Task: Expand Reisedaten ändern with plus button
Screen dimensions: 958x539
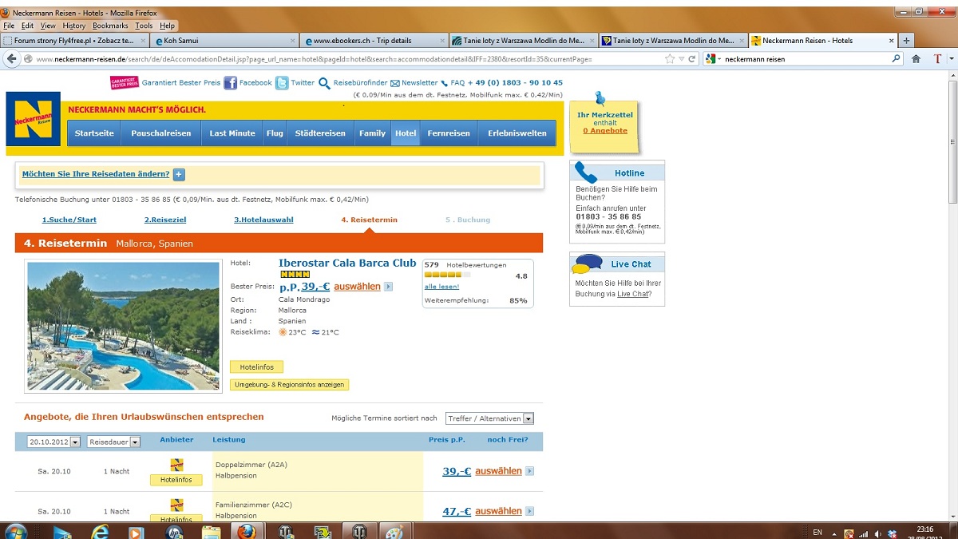Action: [x=179, y=174]
